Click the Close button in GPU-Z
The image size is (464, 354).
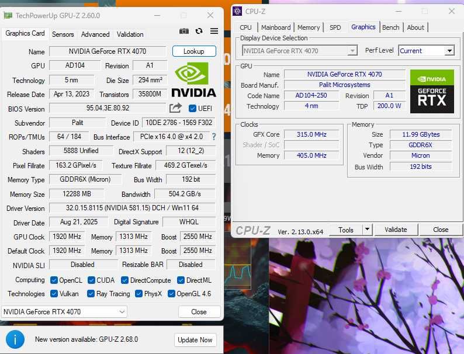click(x=199, y=312)
